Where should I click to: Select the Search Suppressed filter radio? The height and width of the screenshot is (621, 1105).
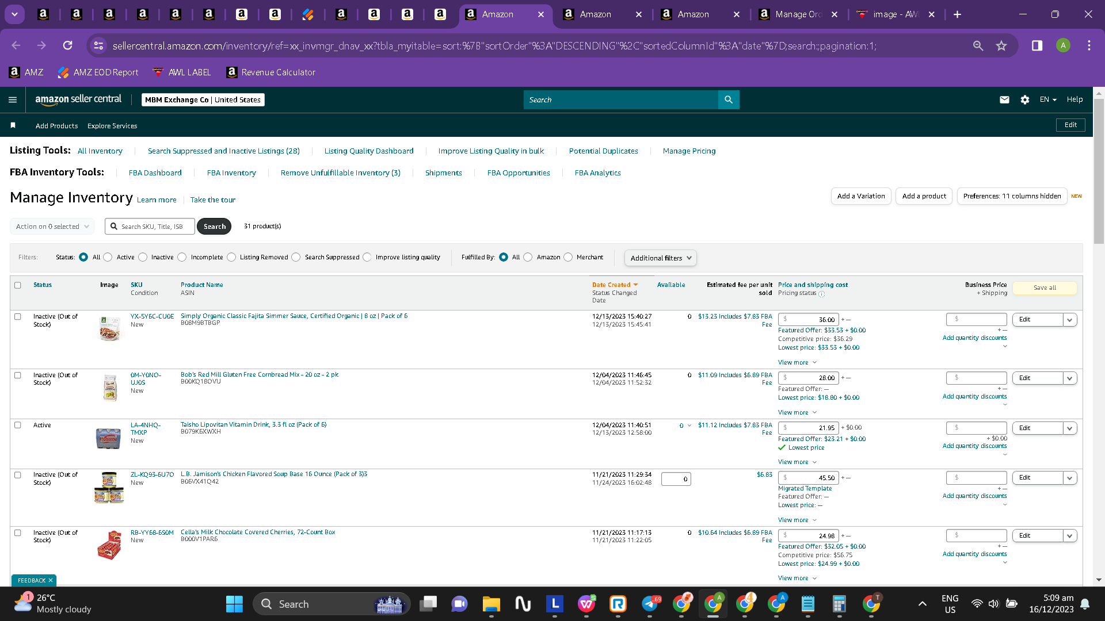pyautogui.click(x=296, y=257)
